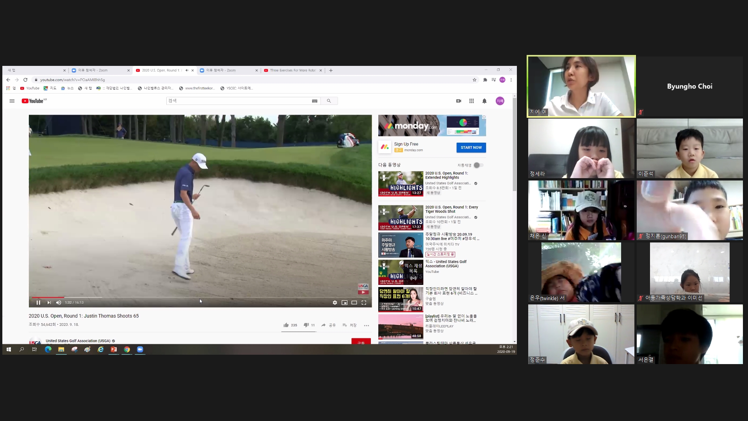Toggle the autoplay switch
Screen dimensions: 748x421
(x=479, y=165)
